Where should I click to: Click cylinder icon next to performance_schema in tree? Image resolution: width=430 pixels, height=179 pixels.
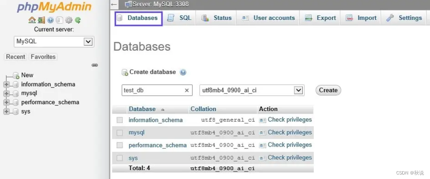pyautogui.click(x=15, y=103)
